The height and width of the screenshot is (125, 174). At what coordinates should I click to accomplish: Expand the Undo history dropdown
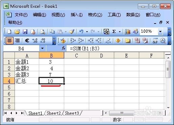coord(87,32)
